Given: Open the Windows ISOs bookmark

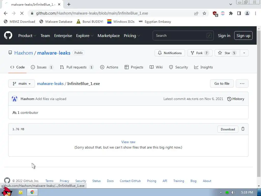Looking at the screenshot, I should coord(121,22).
